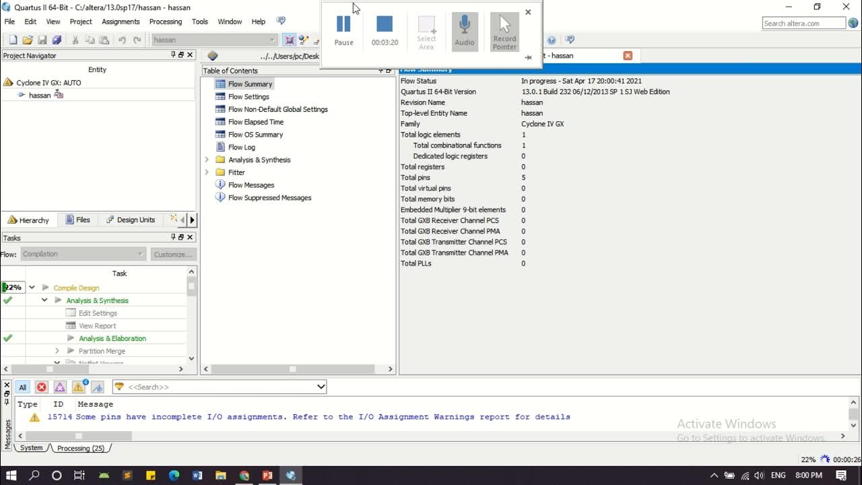862x485 pixels.
Task: Open the Tools menu
Action: coord(200,22)
